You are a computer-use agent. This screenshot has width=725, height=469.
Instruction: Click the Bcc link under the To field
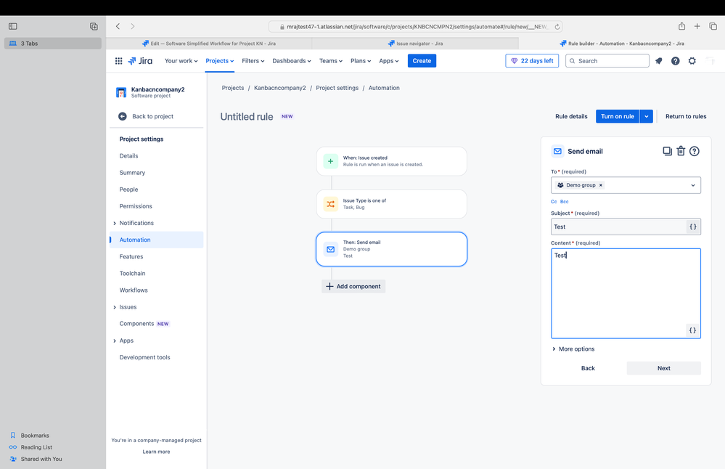565,202
